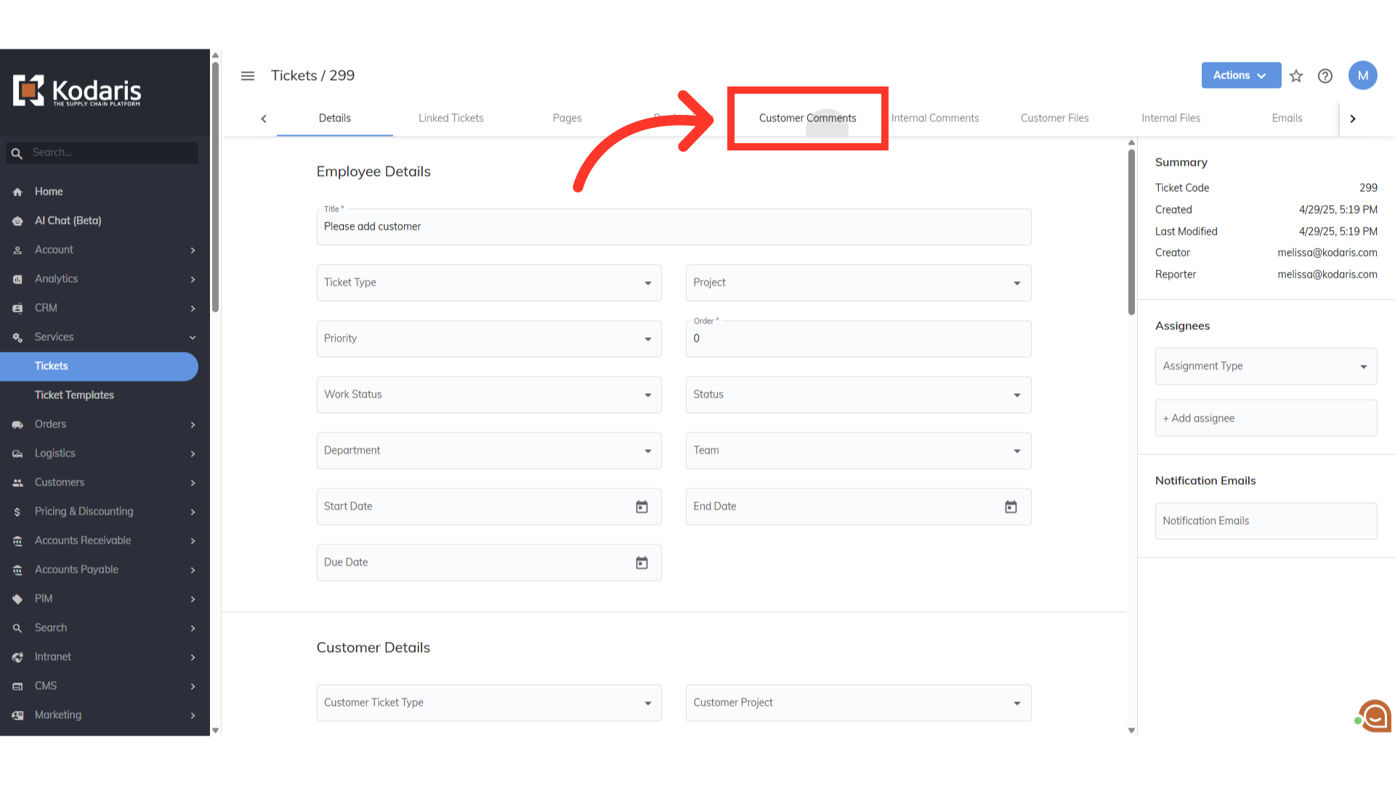Click the Add assignee field
The width and height of the screenshot is (1395, 785).
(x=1266, y=419)
